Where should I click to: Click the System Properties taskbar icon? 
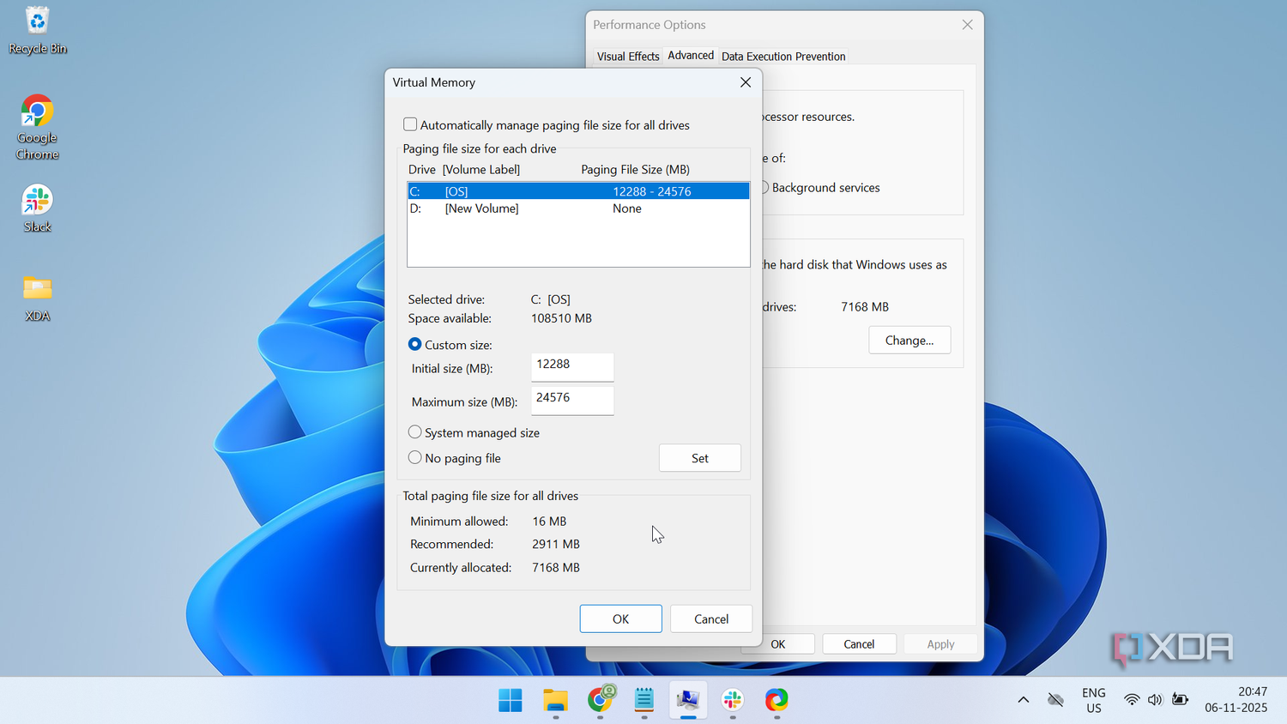tap(688, 701)
